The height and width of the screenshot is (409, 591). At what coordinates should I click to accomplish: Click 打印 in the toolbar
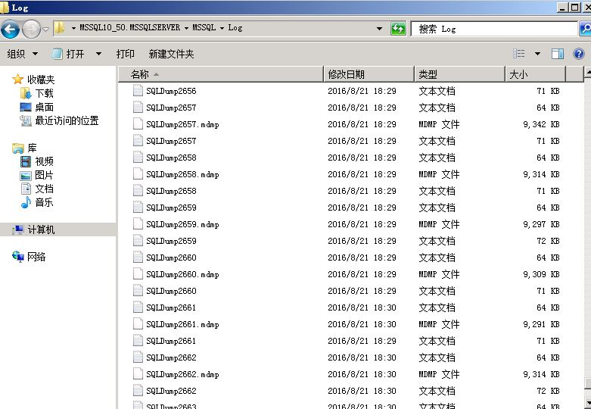[125, 54]
